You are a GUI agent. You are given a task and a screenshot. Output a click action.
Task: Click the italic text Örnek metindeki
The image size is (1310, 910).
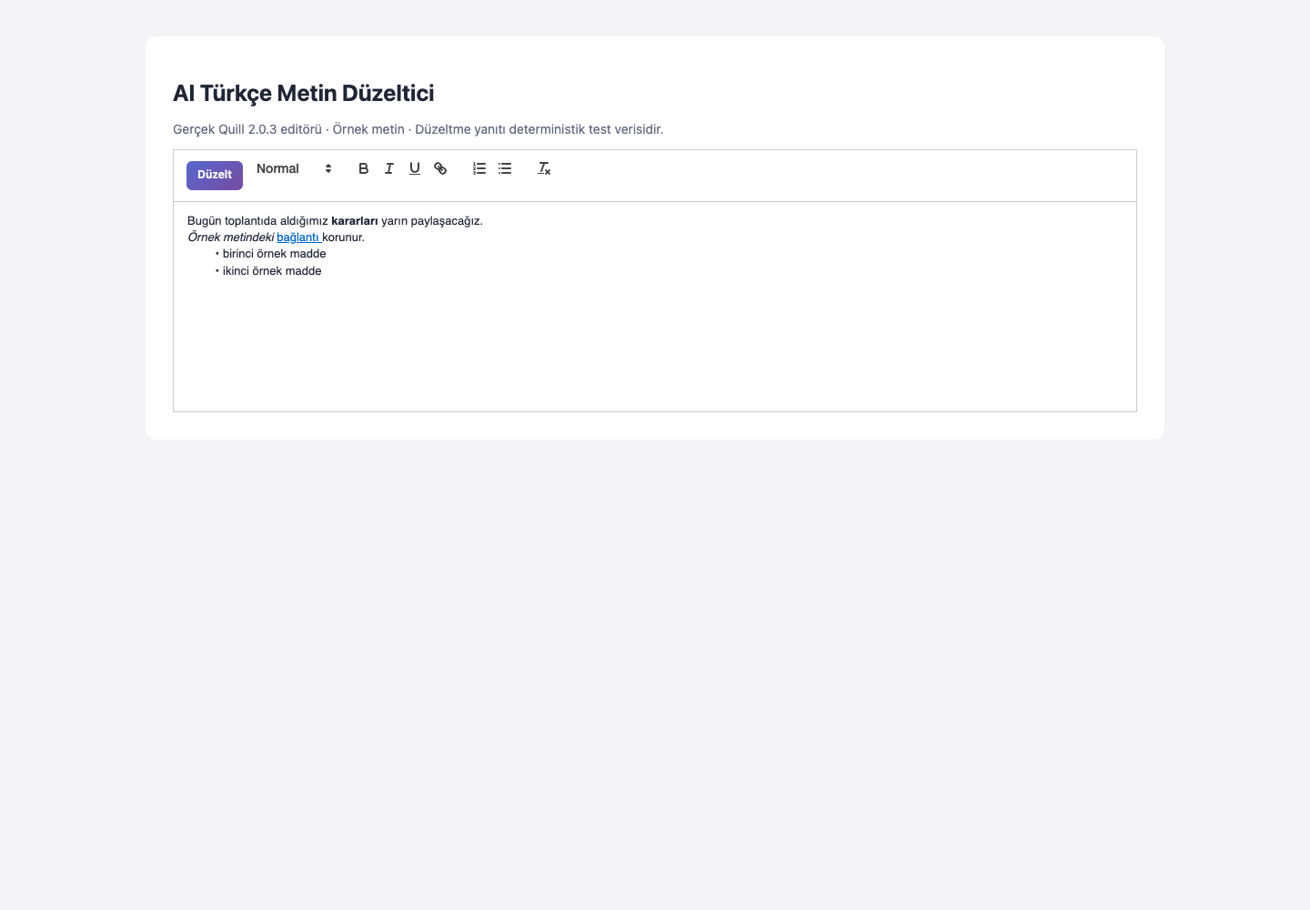[231, 238]
